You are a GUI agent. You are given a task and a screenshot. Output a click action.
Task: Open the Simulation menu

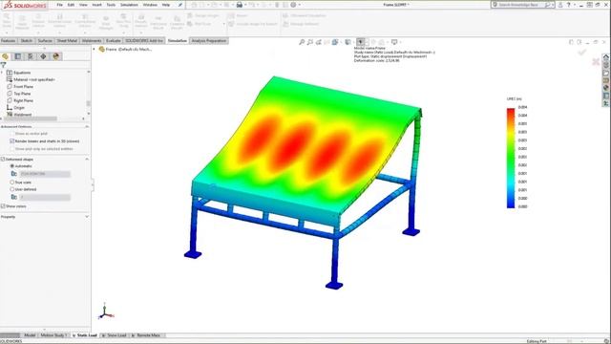129,5
